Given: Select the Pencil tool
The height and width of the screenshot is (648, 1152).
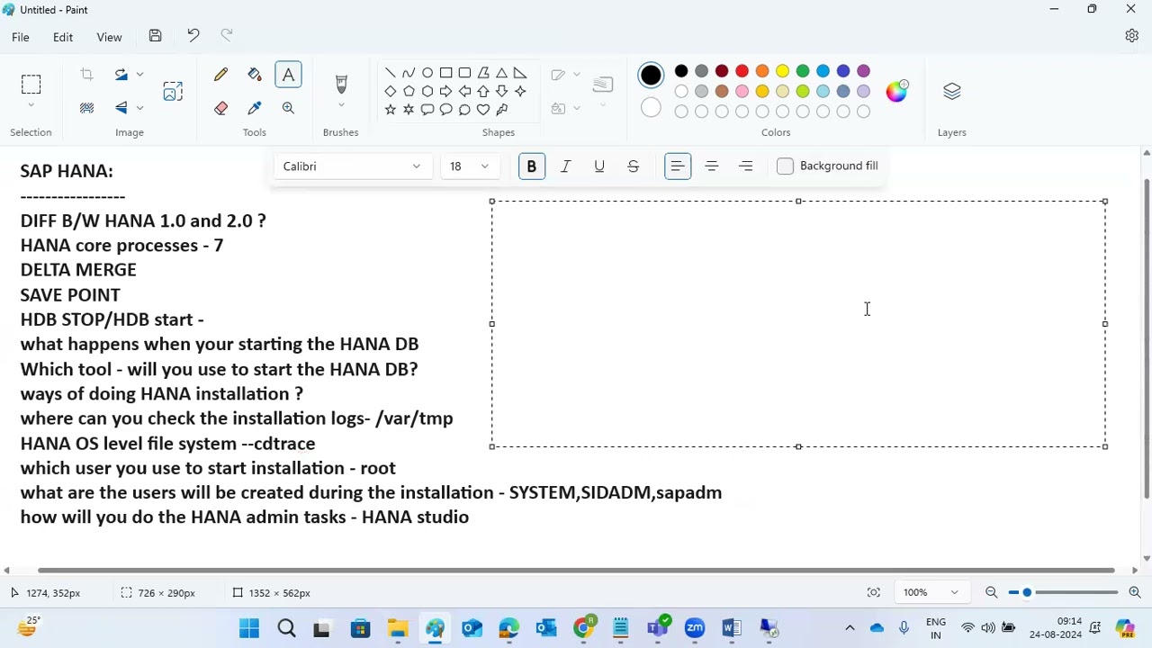Looking at the screenshot, I should pos(220,74).
